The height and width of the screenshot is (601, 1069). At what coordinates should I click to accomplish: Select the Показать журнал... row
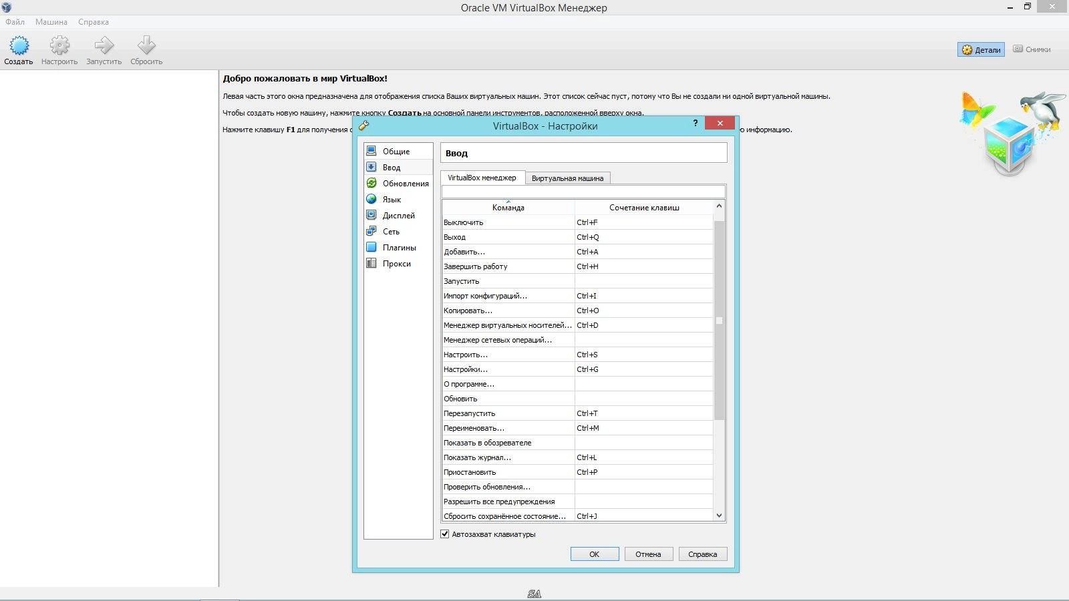click(x=578, y=457)
